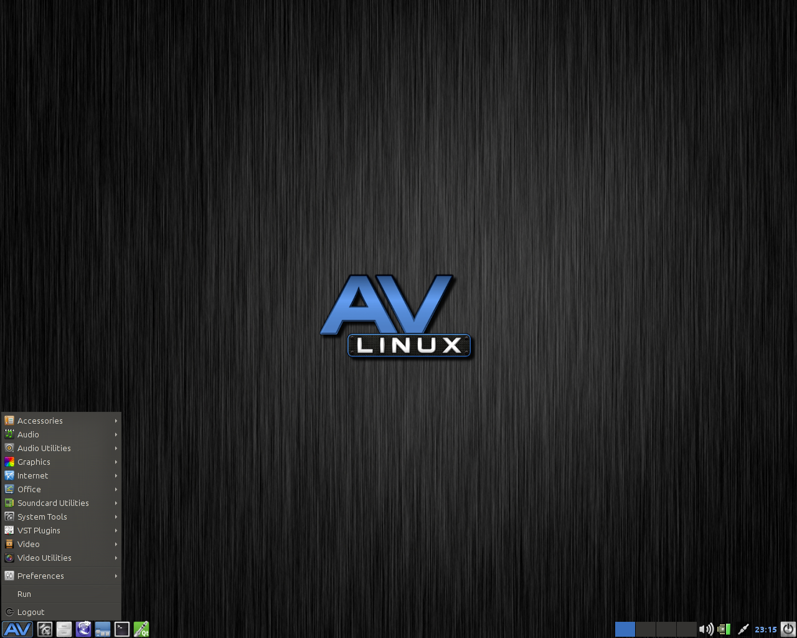The width and height of the screenshot is (797, 638).
Task: Select Internet in the application menu
Action: click(61, 475)
